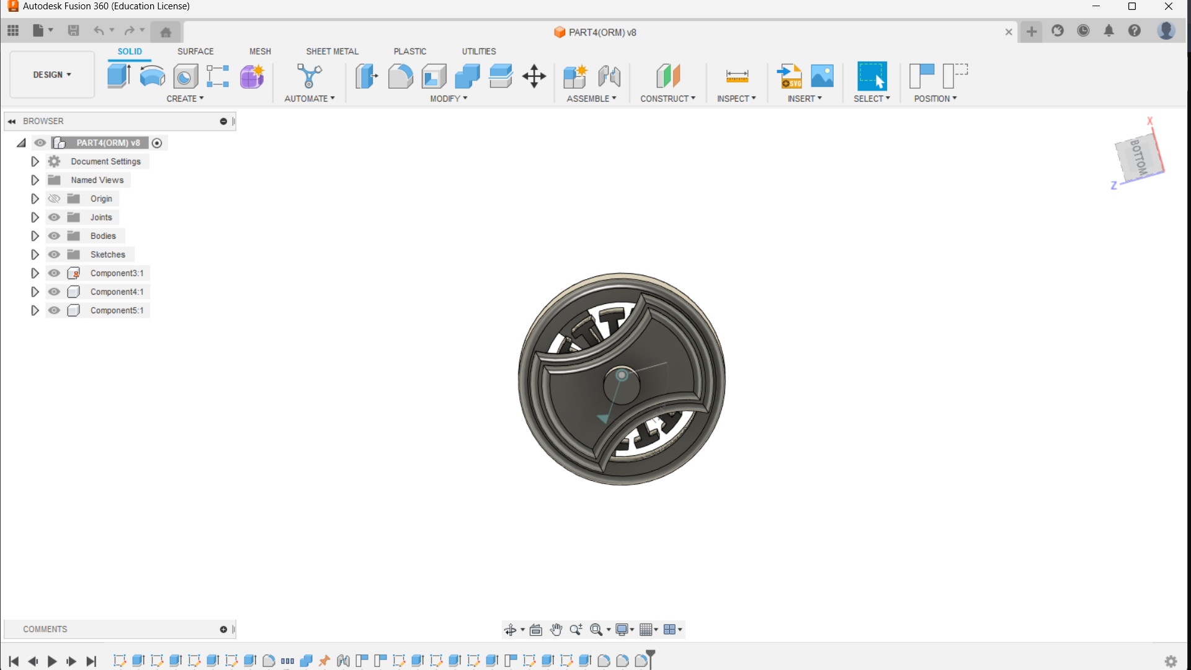Switch to the SURFACE tab
This screenshot has width=1191, height=670.
pos(195,51)
